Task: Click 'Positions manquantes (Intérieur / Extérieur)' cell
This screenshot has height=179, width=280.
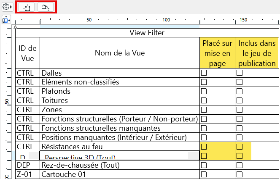Action: 120,137
